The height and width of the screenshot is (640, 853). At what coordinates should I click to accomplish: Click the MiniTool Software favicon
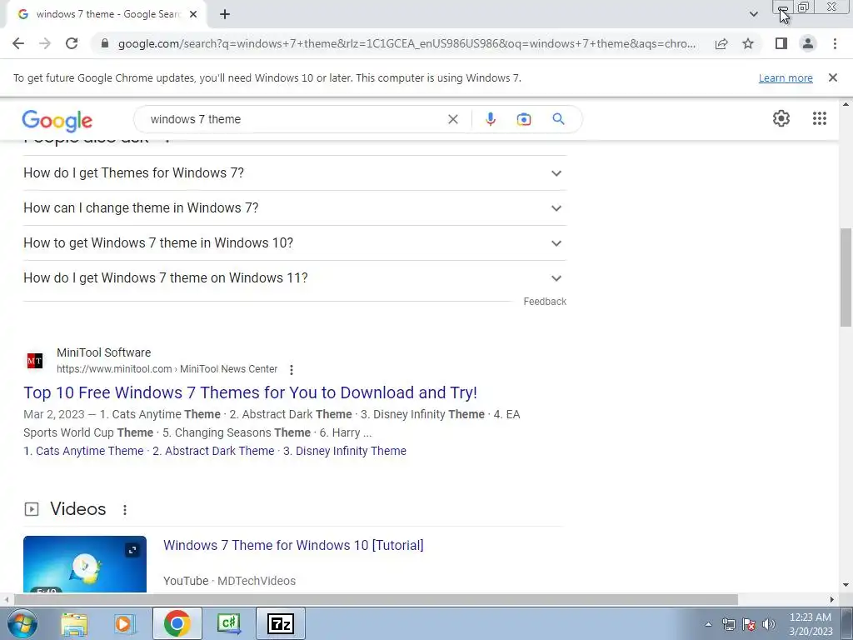[35, 361]
